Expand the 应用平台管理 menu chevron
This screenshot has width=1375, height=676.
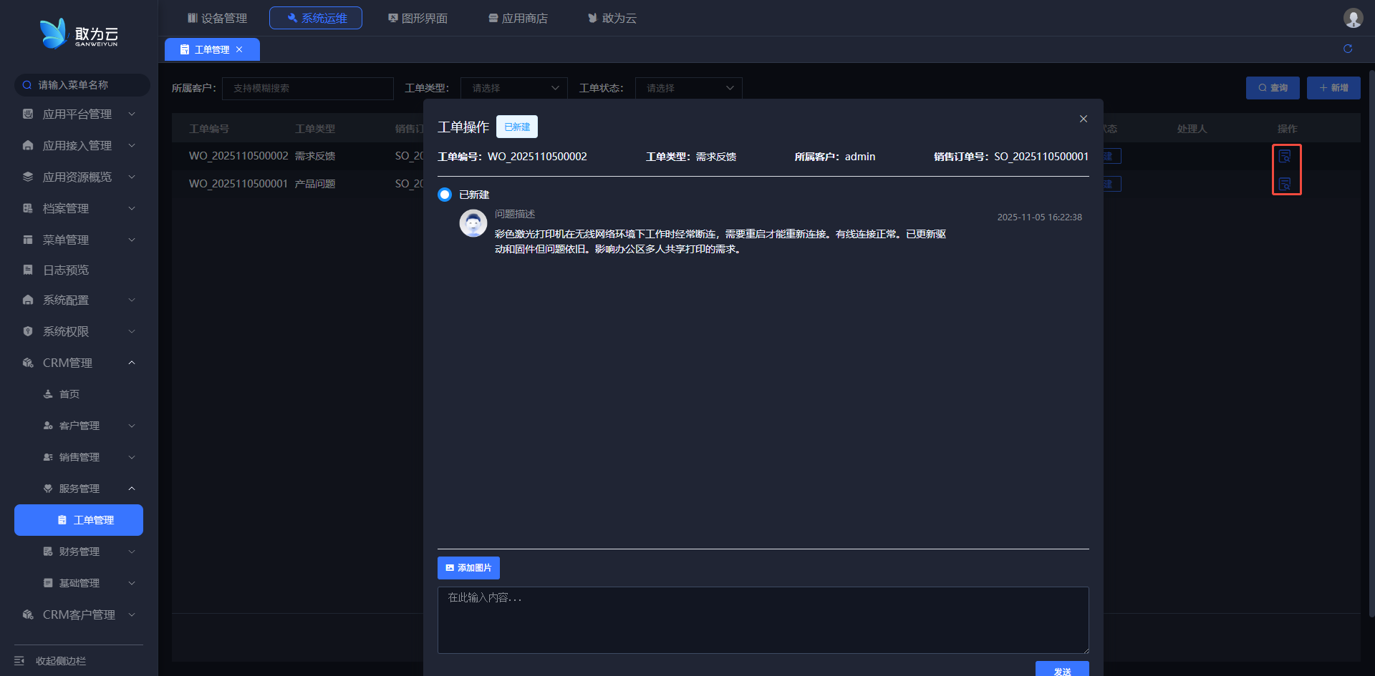[132, 114]
